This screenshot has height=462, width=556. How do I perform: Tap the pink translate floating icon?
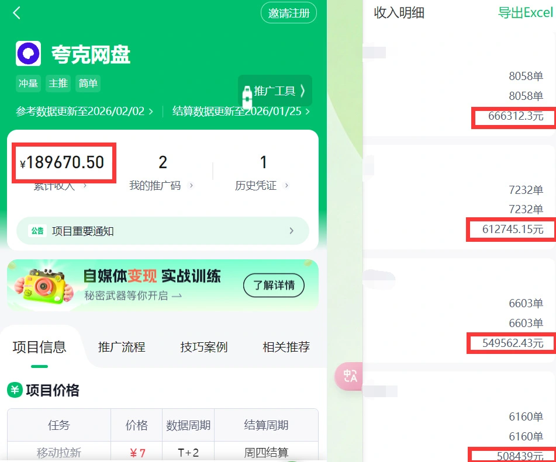click(349, 376)
